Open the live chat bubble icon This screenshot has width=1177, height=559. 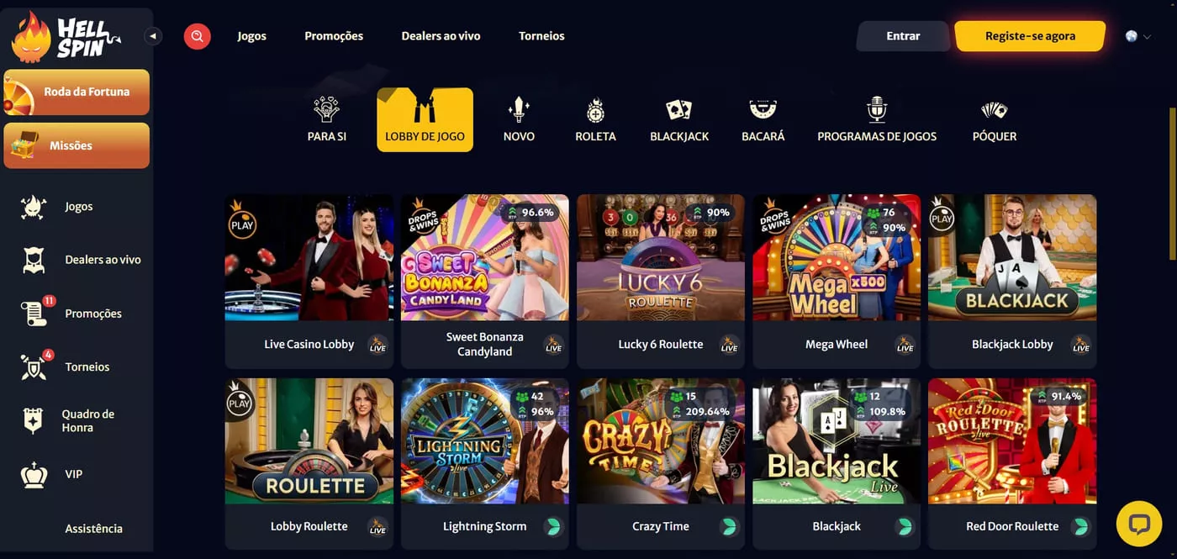1139,525
